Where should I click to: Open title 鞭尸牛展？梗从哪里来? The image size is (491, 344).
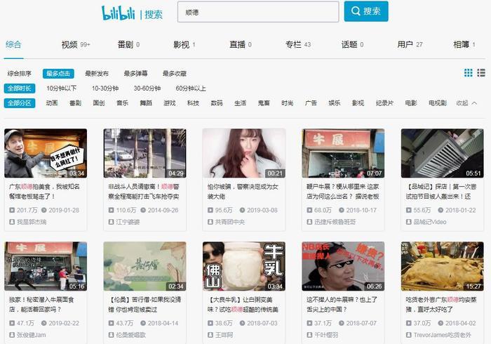(x=343, y=192)
